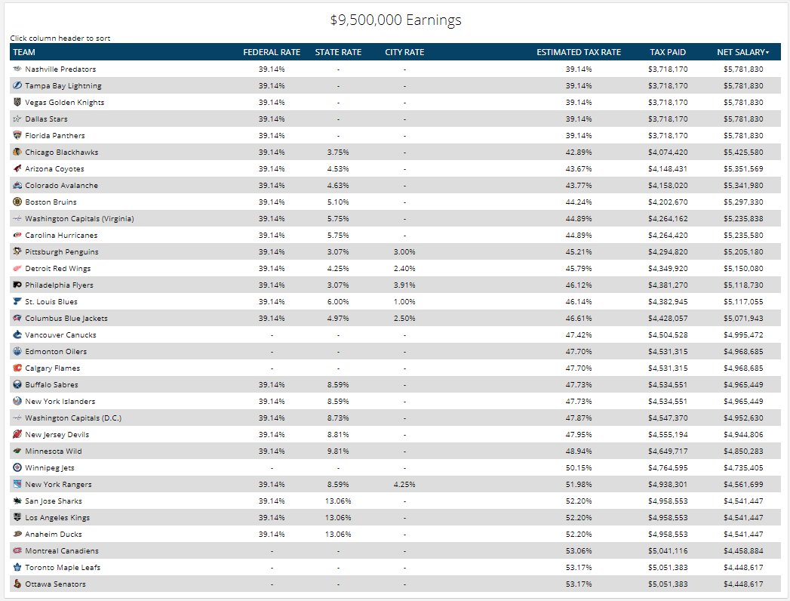Viewport: 790px width, 601px height.
Task: Click New York Rangers 4.25% city rate
Action: (x=404, y=484)
